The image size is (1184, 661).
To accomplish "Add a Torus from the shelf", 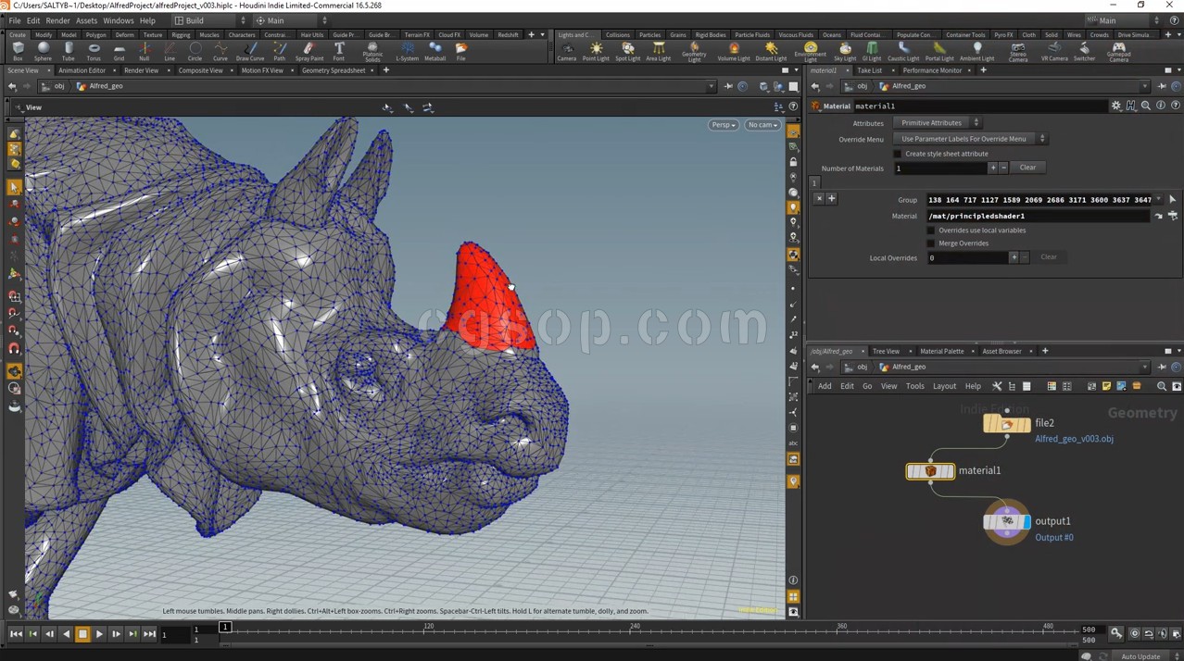I will click(94, 51).
